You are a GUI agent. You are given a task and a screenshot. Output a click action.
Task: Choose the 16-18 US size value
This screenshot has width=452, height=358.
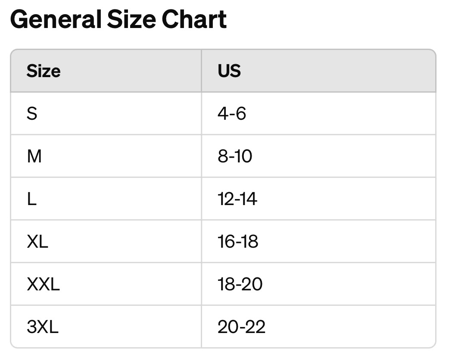pyautogui.click(x=238, y=242)
